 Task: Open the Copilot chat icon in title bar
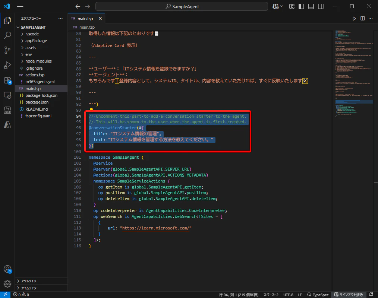(275, 6)
